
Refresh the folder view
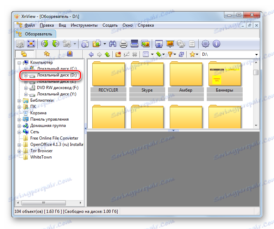tap(181, 54)
